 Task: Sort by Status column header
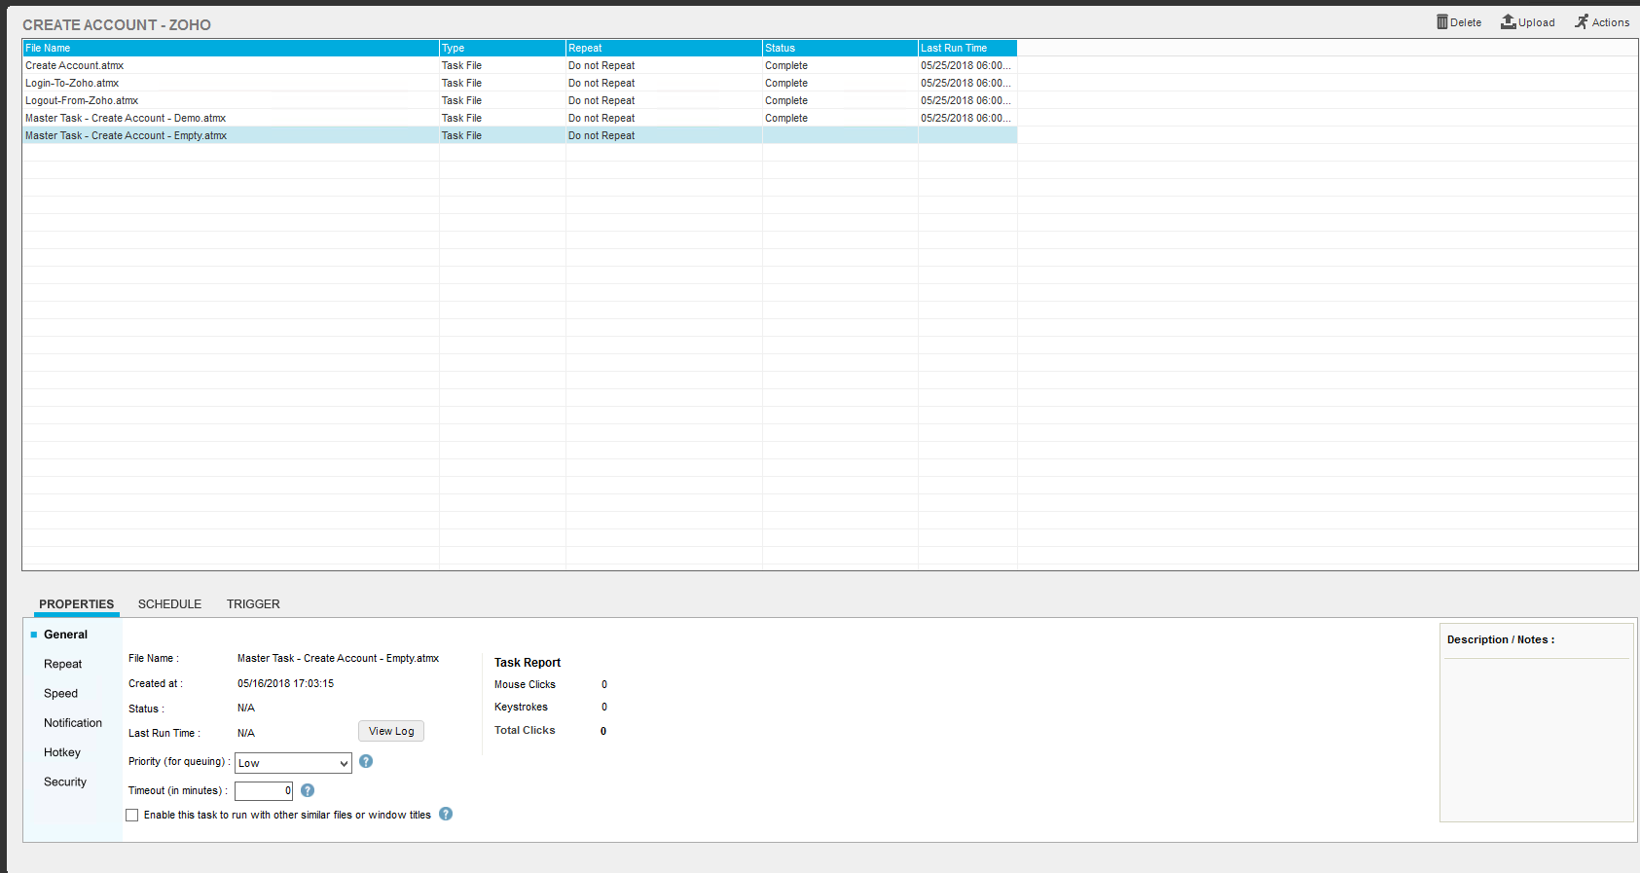click(840, 48)
